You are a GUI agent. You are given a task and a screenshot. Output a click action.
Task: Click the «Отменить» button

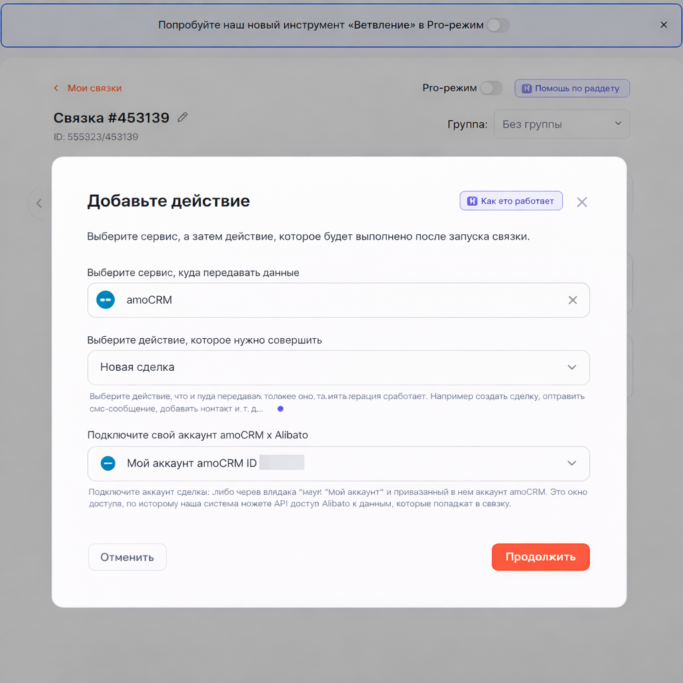[x=127, y=557]
